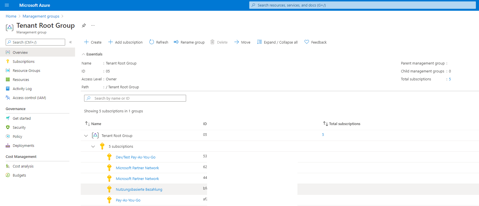Image resolution: width=479 pixels, height=206 pixels.
Task: Click the Resources grid icon
Action: [x=8, y=80]
